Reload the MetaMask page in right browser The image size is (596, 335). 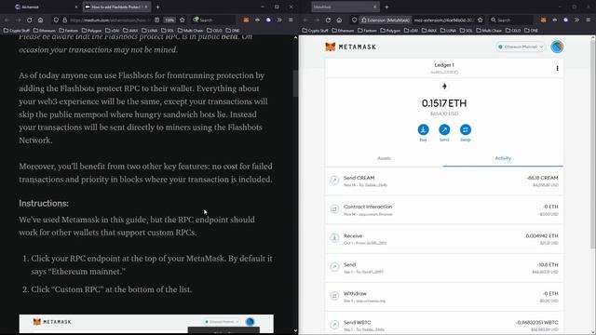(x=328, y=20)
